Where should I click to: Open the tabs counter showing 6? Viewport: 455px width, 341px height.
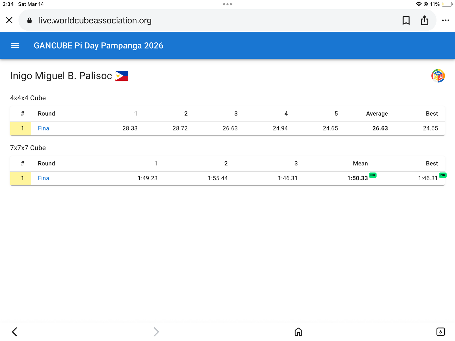[x=440, y=331]
